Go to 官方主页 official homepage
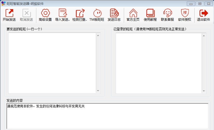 click(x=133, y=15)
